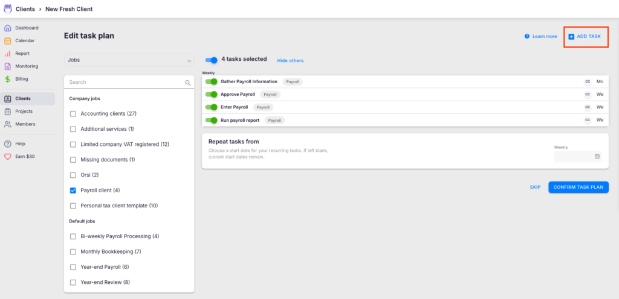The height and width of the screenshot is (299, 619).
Task: Click the Report bar chart icon
Action: coord(7,53)
